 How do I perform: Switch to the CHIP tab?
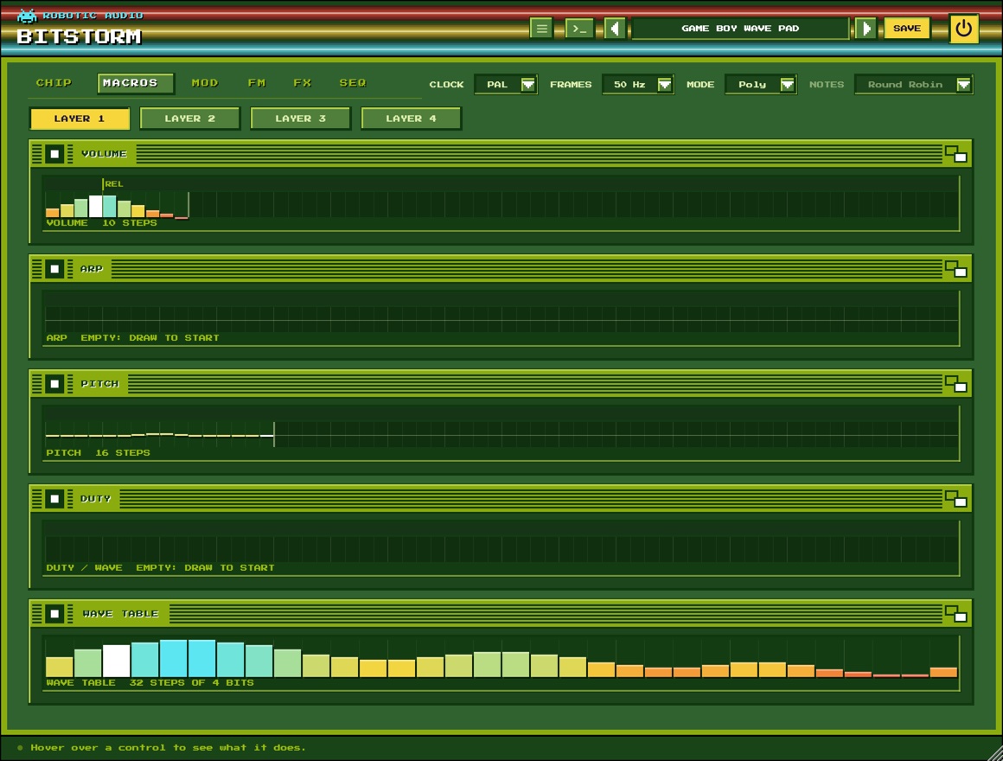[x=54, y=82]
